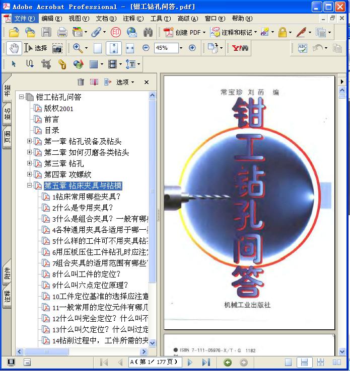Open the 文件(F) menu
Screen dimensions: 350x371
pos(24,19)
